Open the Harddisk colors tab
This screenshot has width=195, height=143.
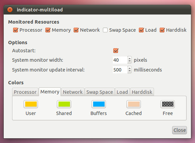pyautogui.click(x=142, y=92)
